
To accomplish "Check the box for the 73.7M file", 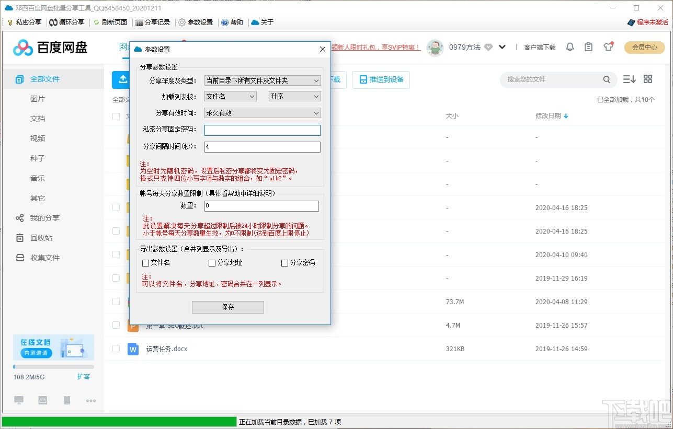I will point(116,302).
